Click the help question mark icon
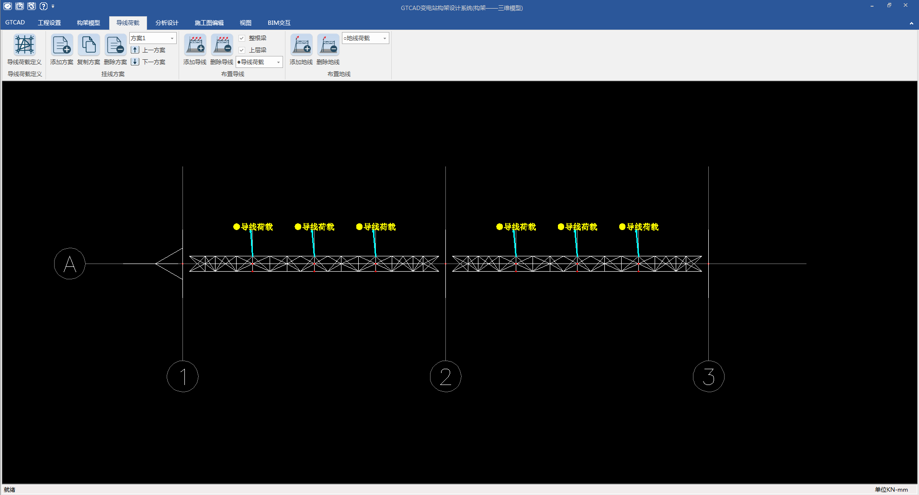Screen dimensions: 919x495 44,6
